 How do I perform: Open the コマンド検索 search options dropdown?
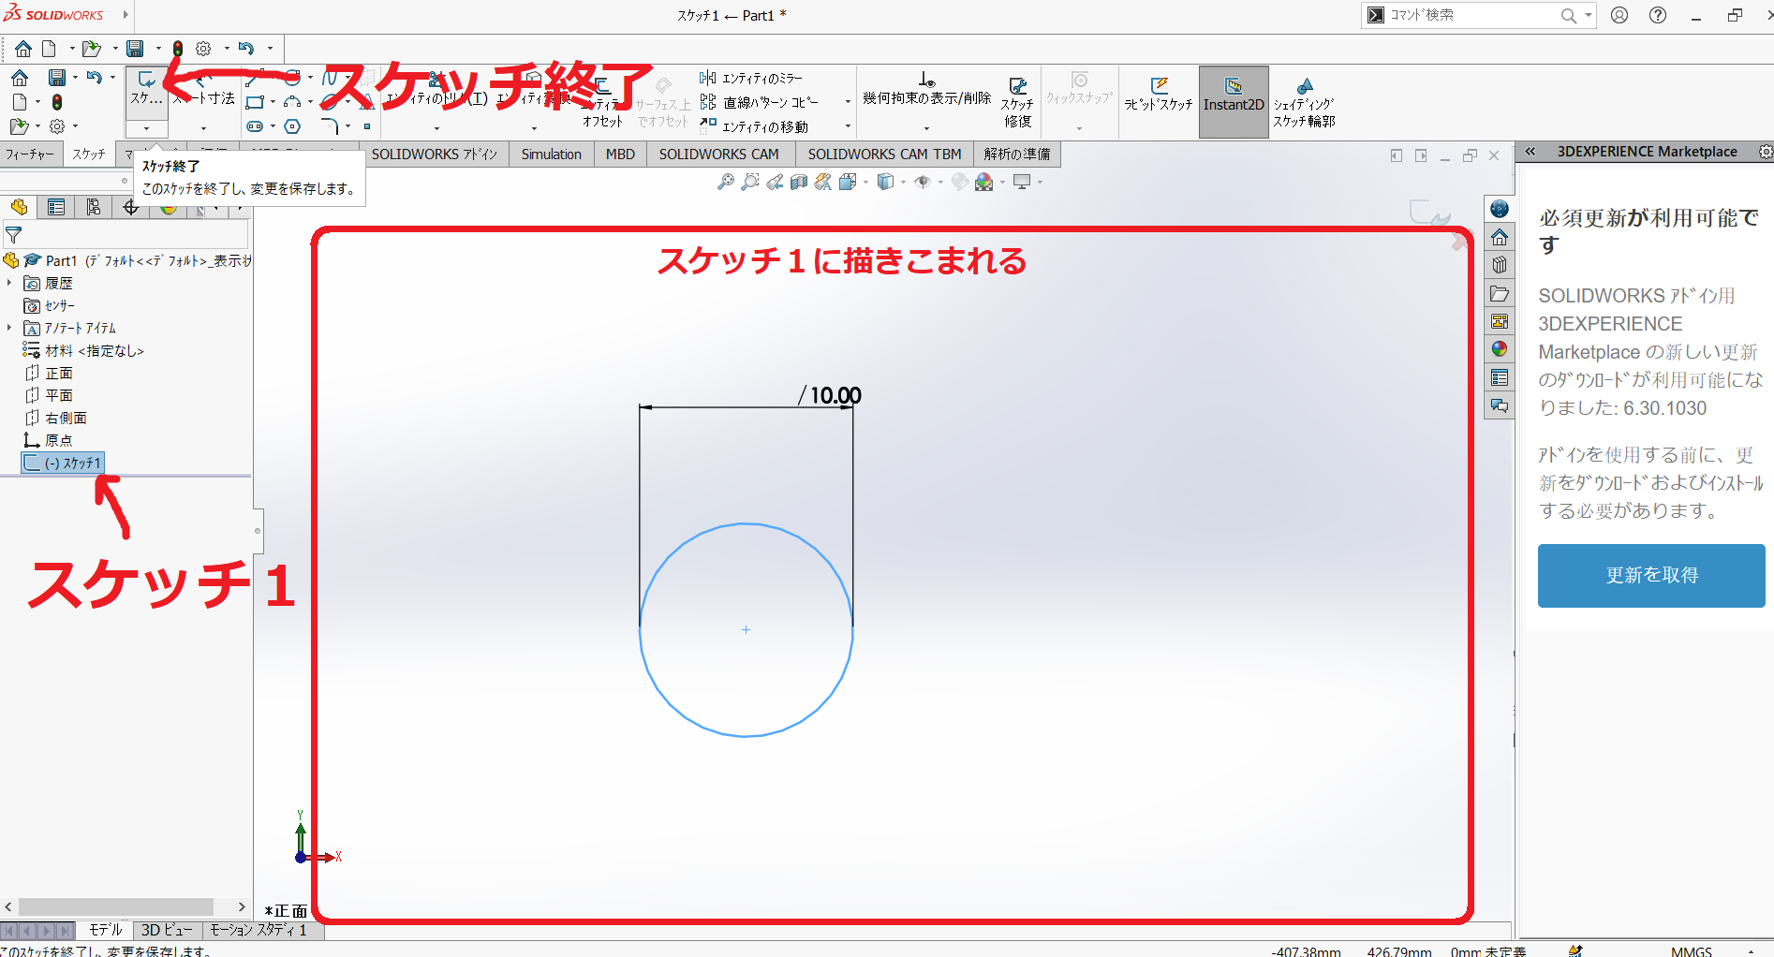1589,15
